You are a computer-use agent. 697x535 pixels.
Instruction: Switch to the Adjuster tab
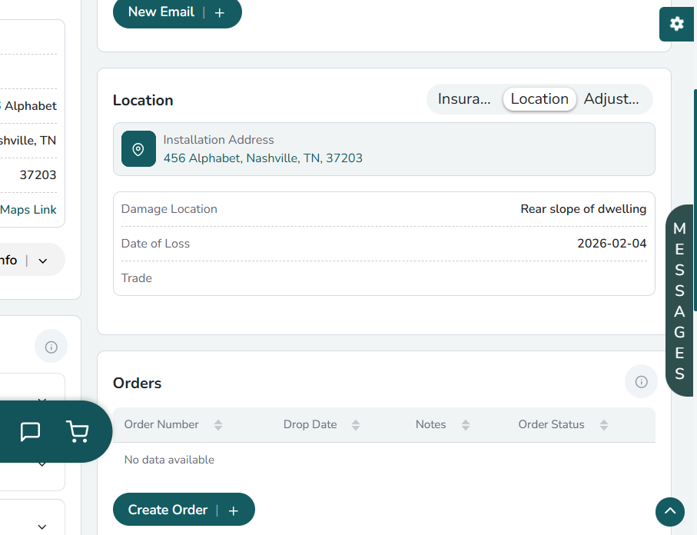click(x=611, y=99)
